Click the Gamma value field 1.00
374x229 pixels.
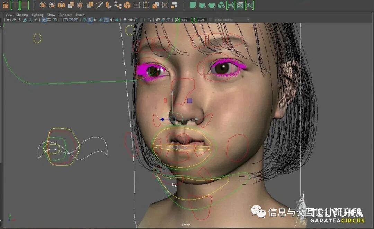(x=201, y=20)
